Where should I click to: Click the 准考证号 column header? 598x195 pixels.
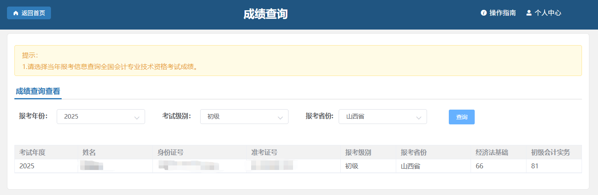(264, 152)
